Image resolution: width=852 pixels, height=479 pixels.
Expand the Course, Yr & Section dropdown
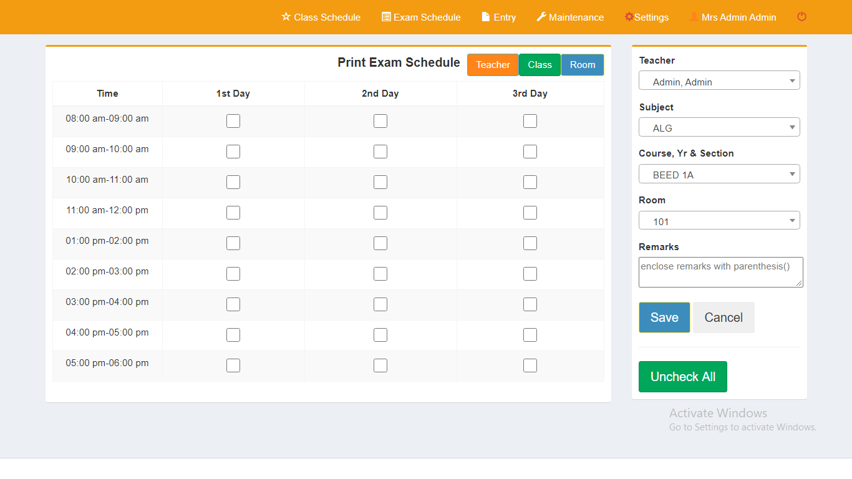click(x=719, y=174)
